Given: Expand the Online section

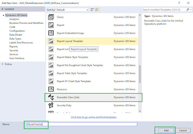Looking at the screenshot, I should 2,64.
